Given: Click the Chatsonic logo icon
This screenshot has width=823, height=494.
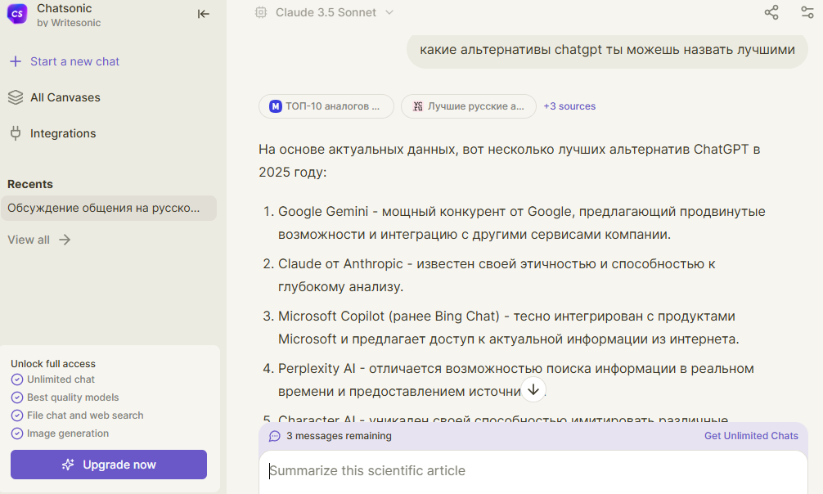Looking at the screenshot, I should pos(17,14).
